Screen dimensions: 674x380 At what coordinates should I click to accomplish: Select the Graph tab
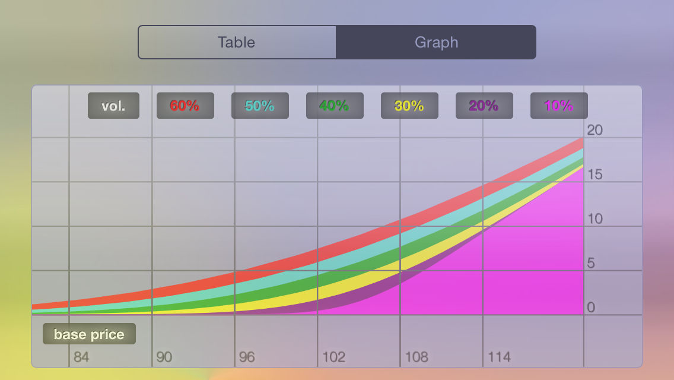(437, 42)
